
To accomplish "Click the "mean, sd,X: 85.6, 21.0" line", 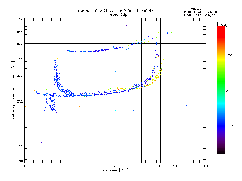I will click(x=201, y=15).
